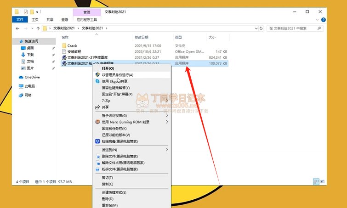
Task: Select the Crack folder
Action: 72,46
